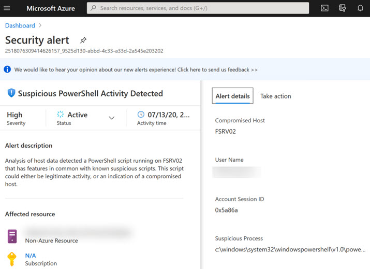
Task: Click the 07/13/20 activity time value
Action: point(169,115)
